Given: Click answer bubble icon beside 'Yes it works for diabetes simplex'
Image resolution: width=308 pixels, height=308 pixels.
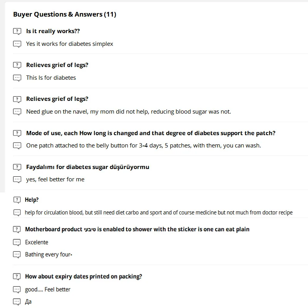Looking at the screenshot, I should pyautogui.click(x=17, y=44).
